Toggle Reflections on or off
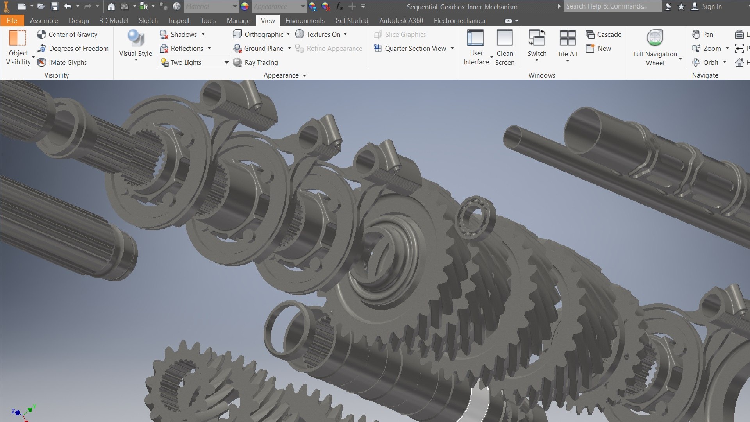The image size is (750, 422). point(181,48)
